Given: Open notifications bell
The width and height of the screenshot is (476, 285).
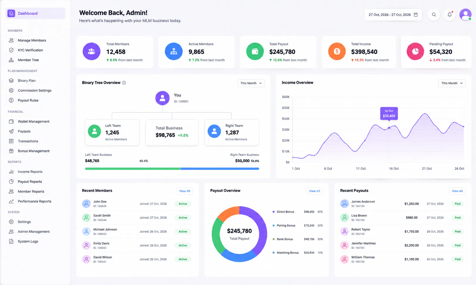Looking at the screenshot, I should point(450,15).
